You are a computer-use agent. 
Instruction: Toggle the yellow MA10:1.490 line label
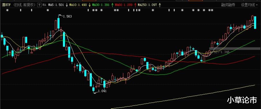click(x=78, y=5)
